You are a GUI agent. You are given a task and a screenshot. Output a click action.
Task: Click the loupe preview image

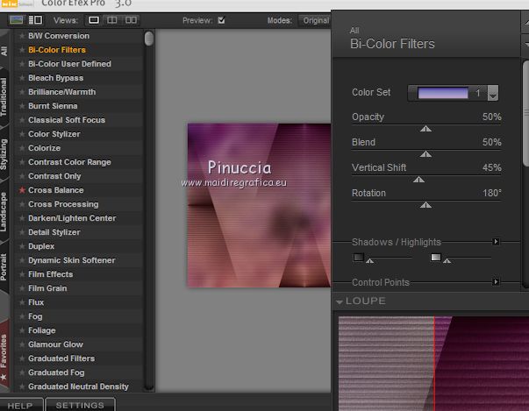[433, 364]
